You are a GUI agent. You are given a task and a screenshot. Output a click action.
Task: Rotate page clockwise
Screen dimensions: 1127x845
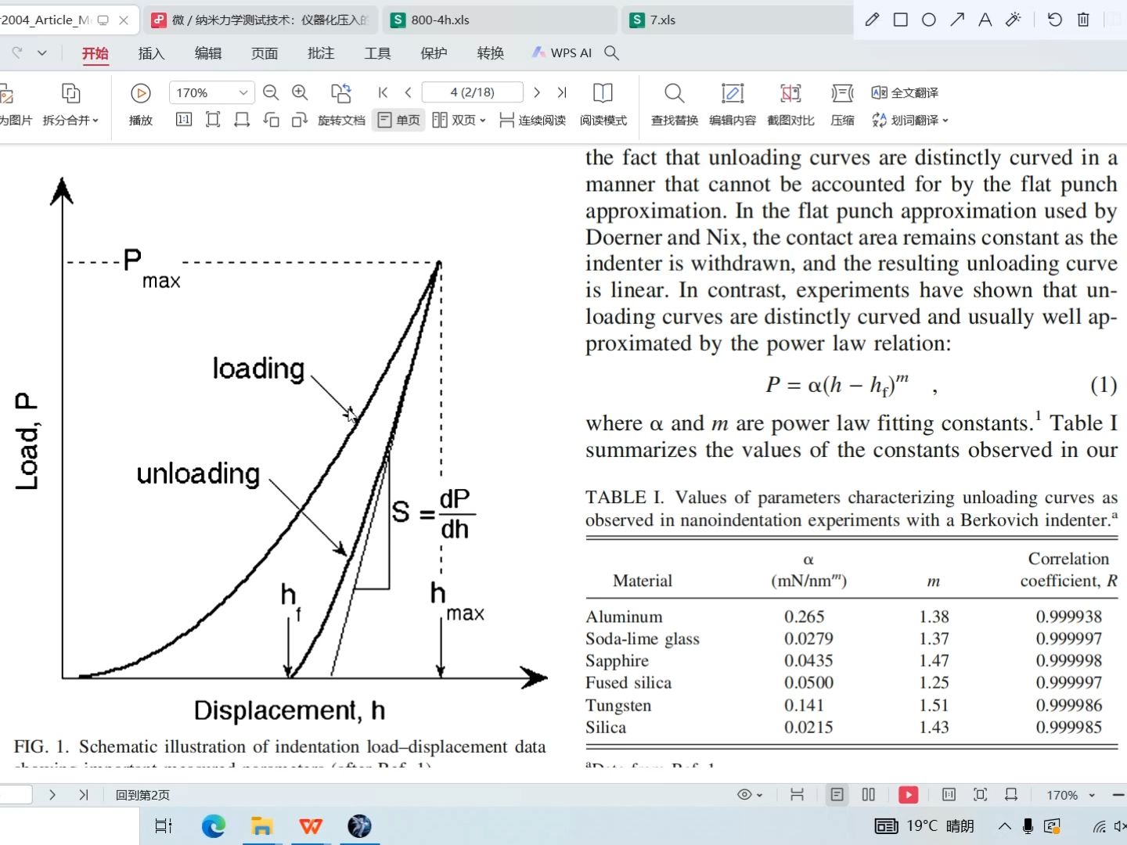coord(299,120)
